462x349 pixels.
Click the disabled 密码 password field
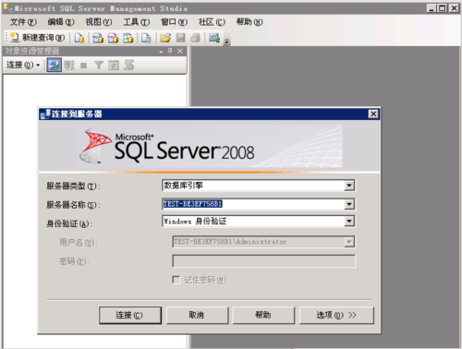point(264,261)
